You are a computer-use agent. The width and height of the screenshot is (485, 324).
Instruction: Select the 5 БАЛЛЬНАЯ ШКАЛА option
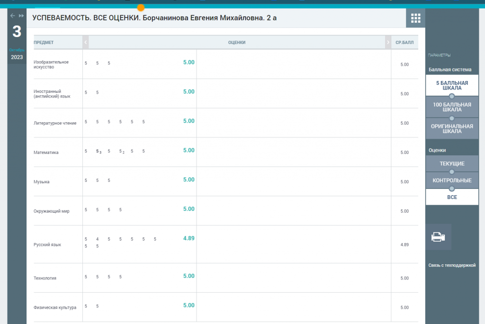(452, 85)
